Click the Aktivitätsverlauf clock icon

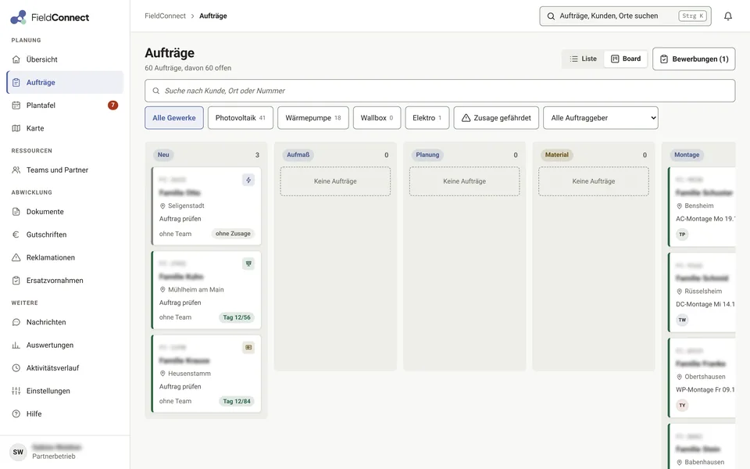point(16,368)
